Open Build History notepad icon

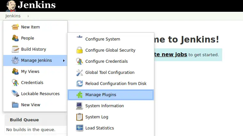point(15,49)
